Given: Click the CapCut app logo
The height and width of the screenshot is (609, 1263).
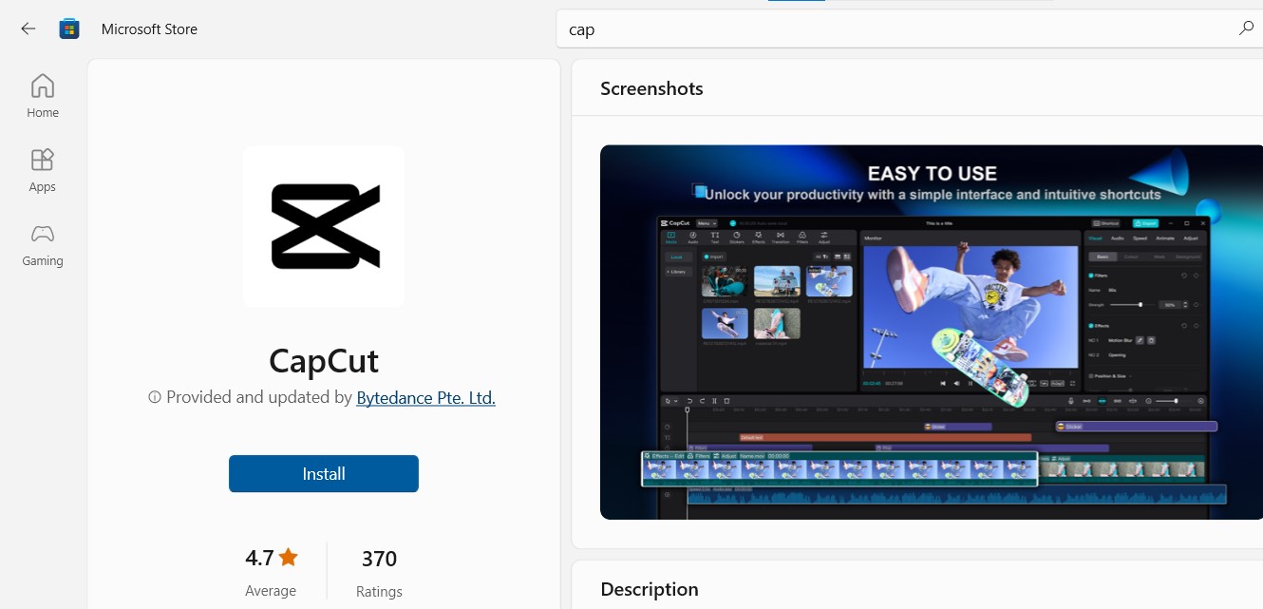Looking at the screenshot, I should pos(324,226).
